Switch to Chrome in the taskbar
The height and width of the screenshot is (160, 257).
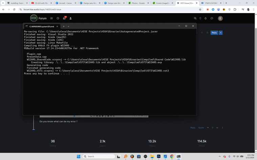pos(172,156)
